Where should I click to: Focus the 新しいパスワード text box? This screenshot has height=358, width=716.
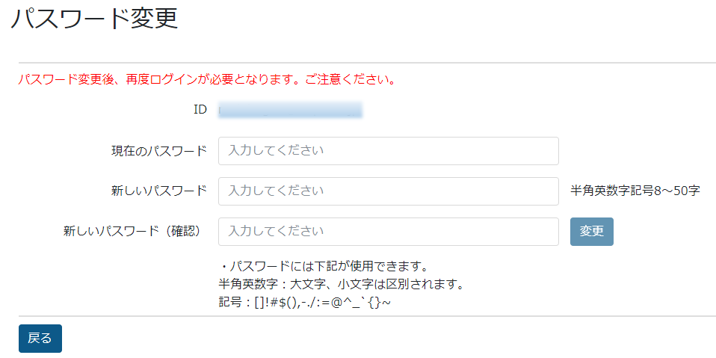[x=388, y=191]
